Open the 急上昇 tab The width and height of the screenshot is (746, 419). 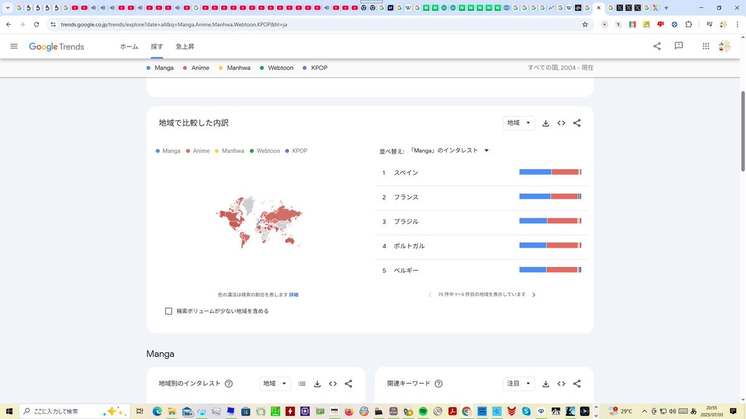185,47
